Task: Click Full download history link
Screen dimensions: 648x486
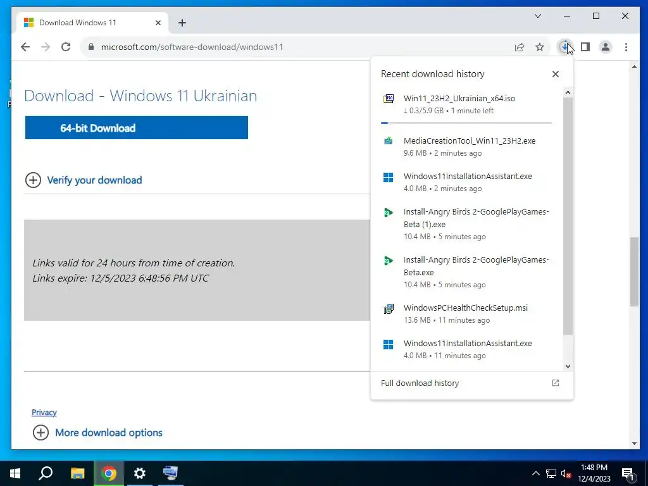Action: (420, 383)
